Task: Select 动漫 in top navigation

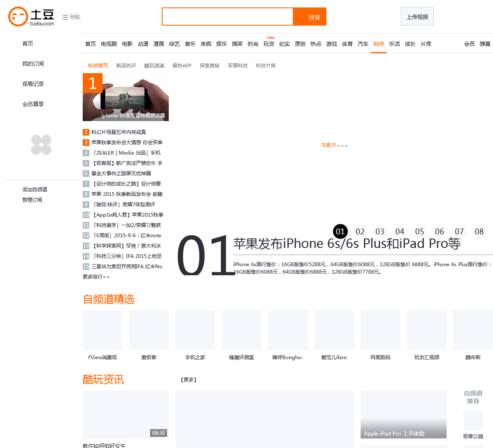Action: coord(143,44)
